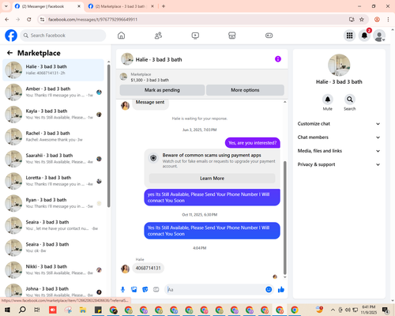The width and height of the screenshot is (395, 316).
Task: Open the Windows notification center icon
Action: [x=386, y=310]
